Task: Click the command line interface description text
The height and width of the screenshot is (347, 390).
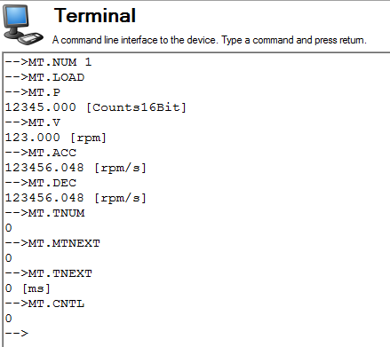Action: 210,40
